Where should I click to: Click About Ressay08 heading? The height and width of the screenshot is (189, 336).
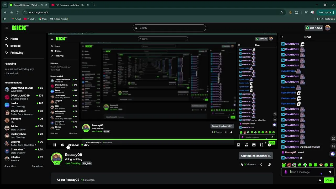[68, 180]
